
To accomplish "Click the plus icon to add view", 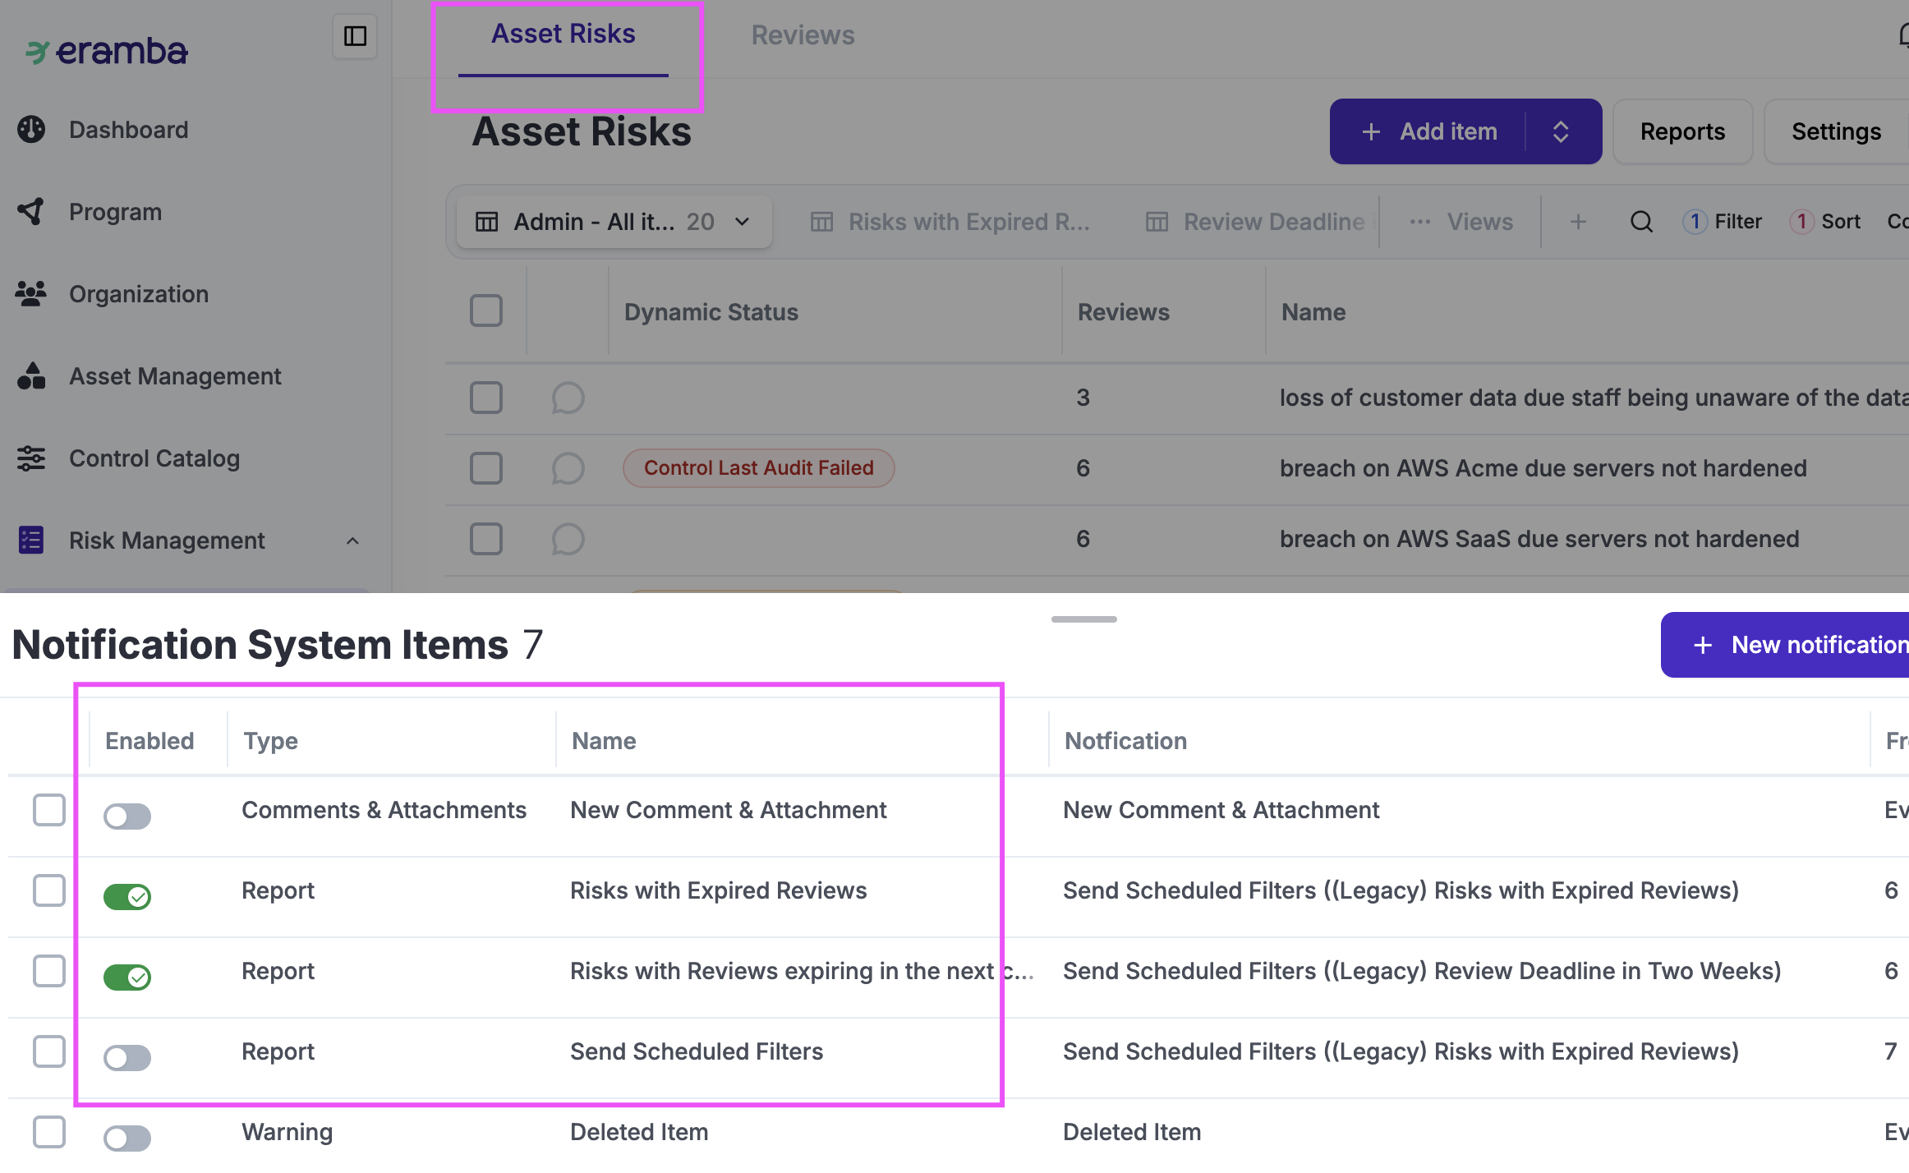I will click(1578, 222).
